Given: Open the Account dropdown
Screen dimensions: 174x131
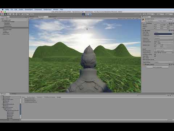Looking at the screenshot, I should coord(150,14).
